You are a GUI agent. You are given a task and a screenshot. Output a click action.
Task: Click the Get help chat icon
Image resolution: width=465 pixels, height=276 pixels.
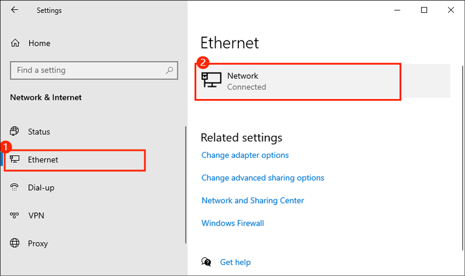206,262
